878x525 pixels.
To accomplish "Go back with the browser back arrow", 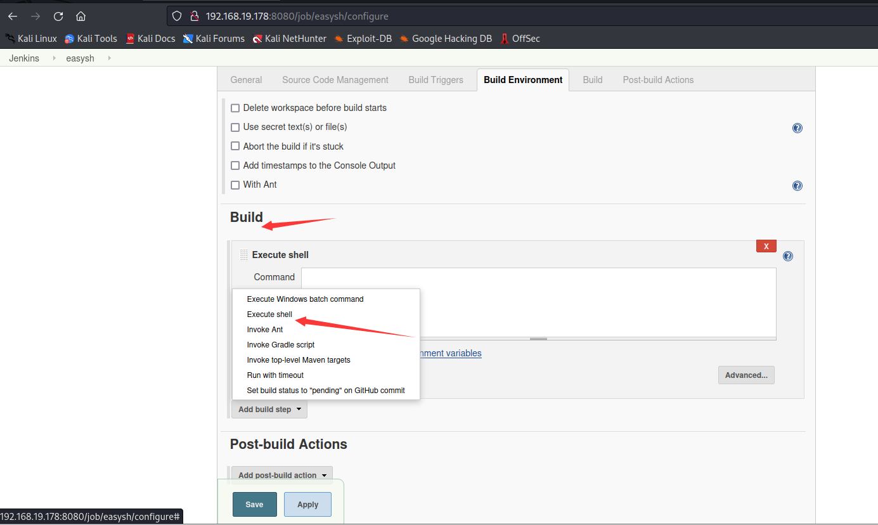I will click(x=13, y=16).
